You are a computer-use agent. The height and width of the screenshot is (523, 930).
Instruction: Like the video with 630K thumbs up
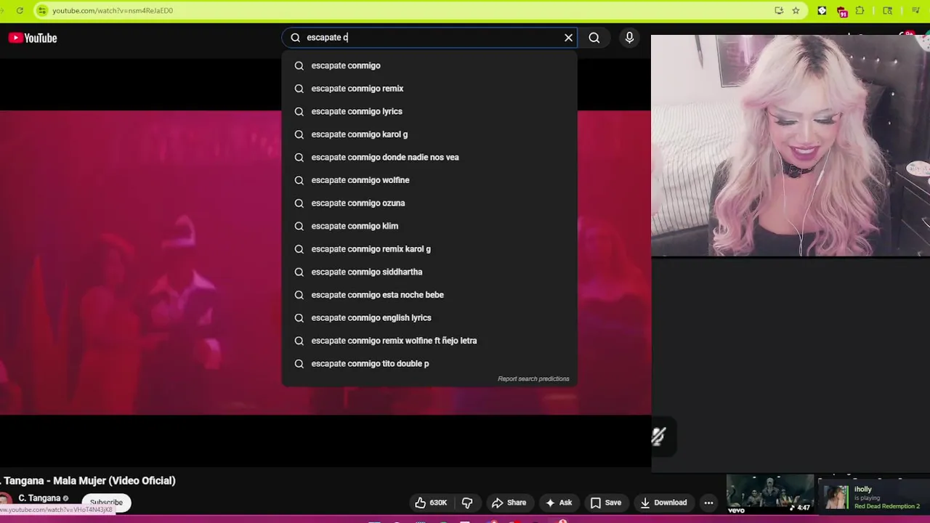click(431, 503)
